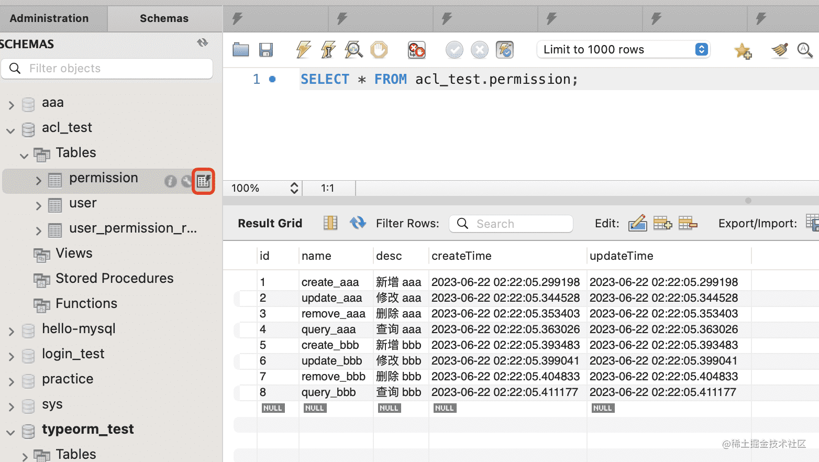The height and width of the screenshot is (462, 819).
Task: Execute the statement under cursor
Action: tap(328, 50)
